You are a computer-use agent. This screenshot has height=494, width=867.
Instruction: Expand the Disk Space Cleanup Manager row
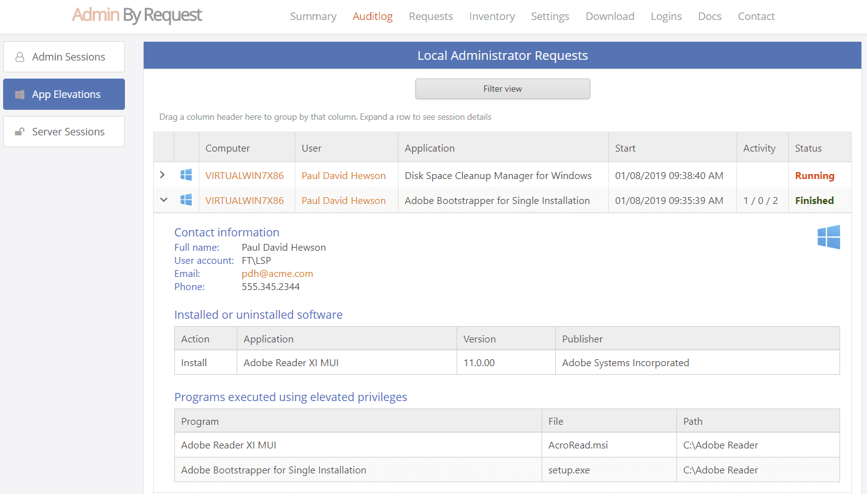click(163, 175)
